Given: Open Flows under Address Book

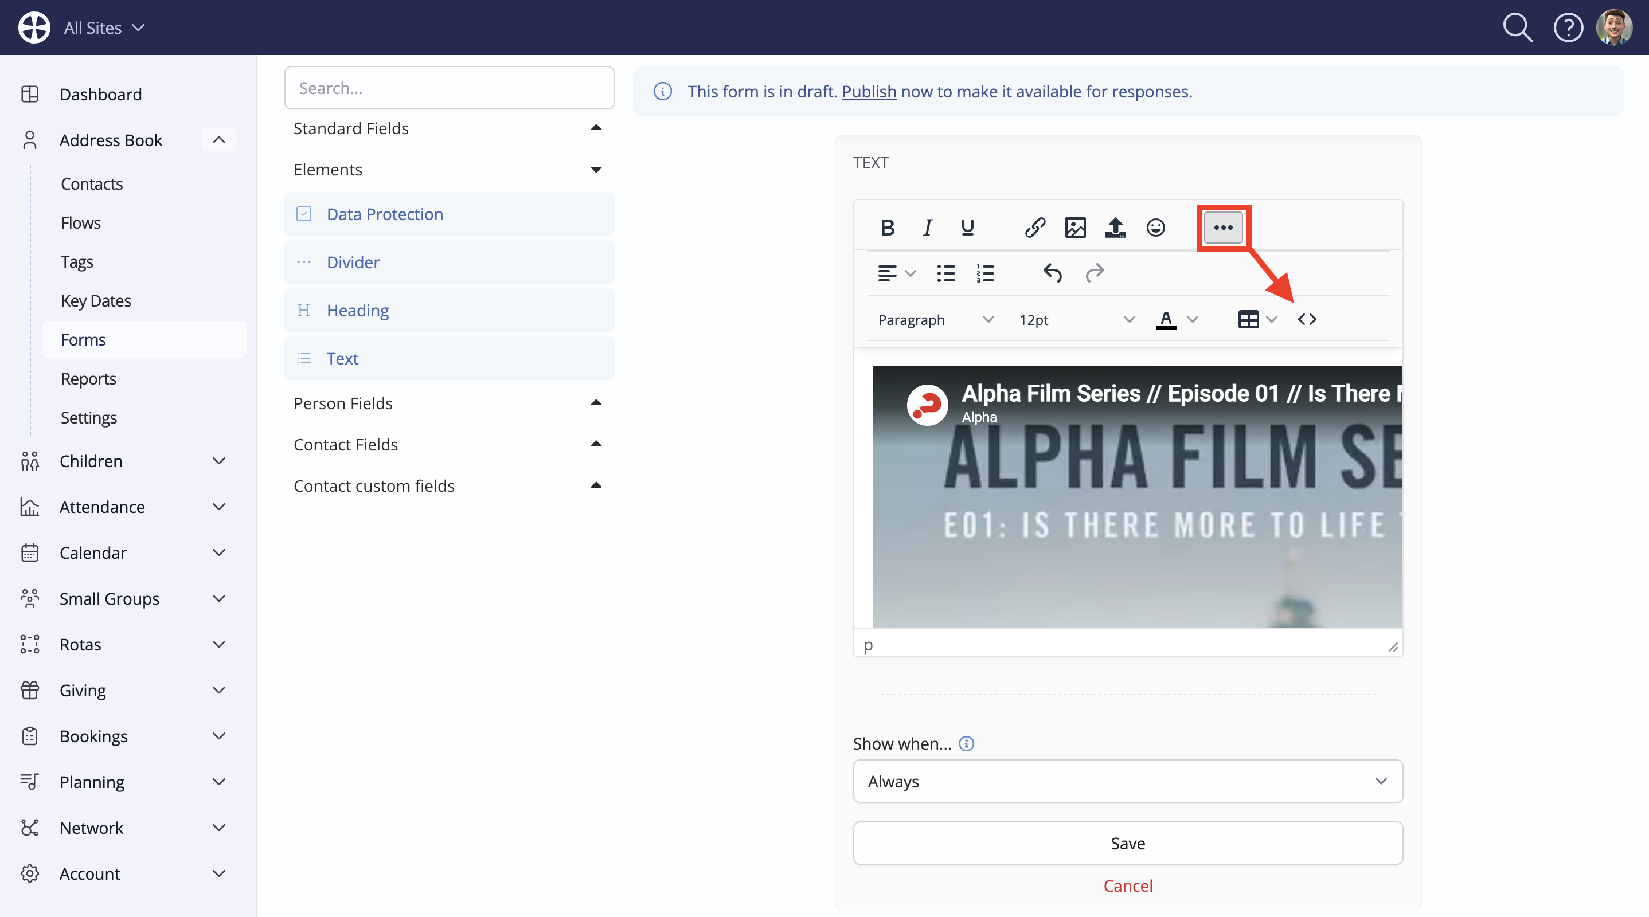Looking at the screenshot, I should point(81,223).
